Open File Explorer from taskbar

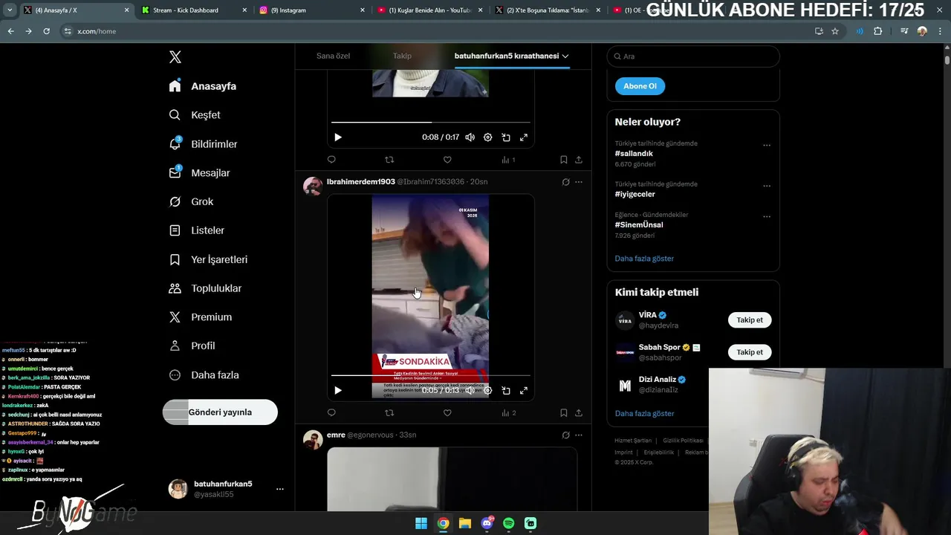465,523
